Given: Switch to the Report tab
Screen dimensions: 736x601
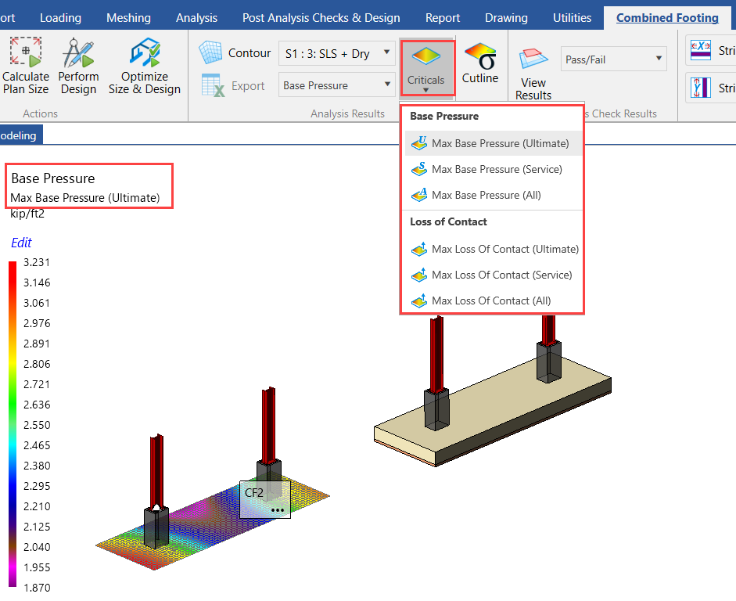Looking at the screenshot, I should (x=443, y=18).
